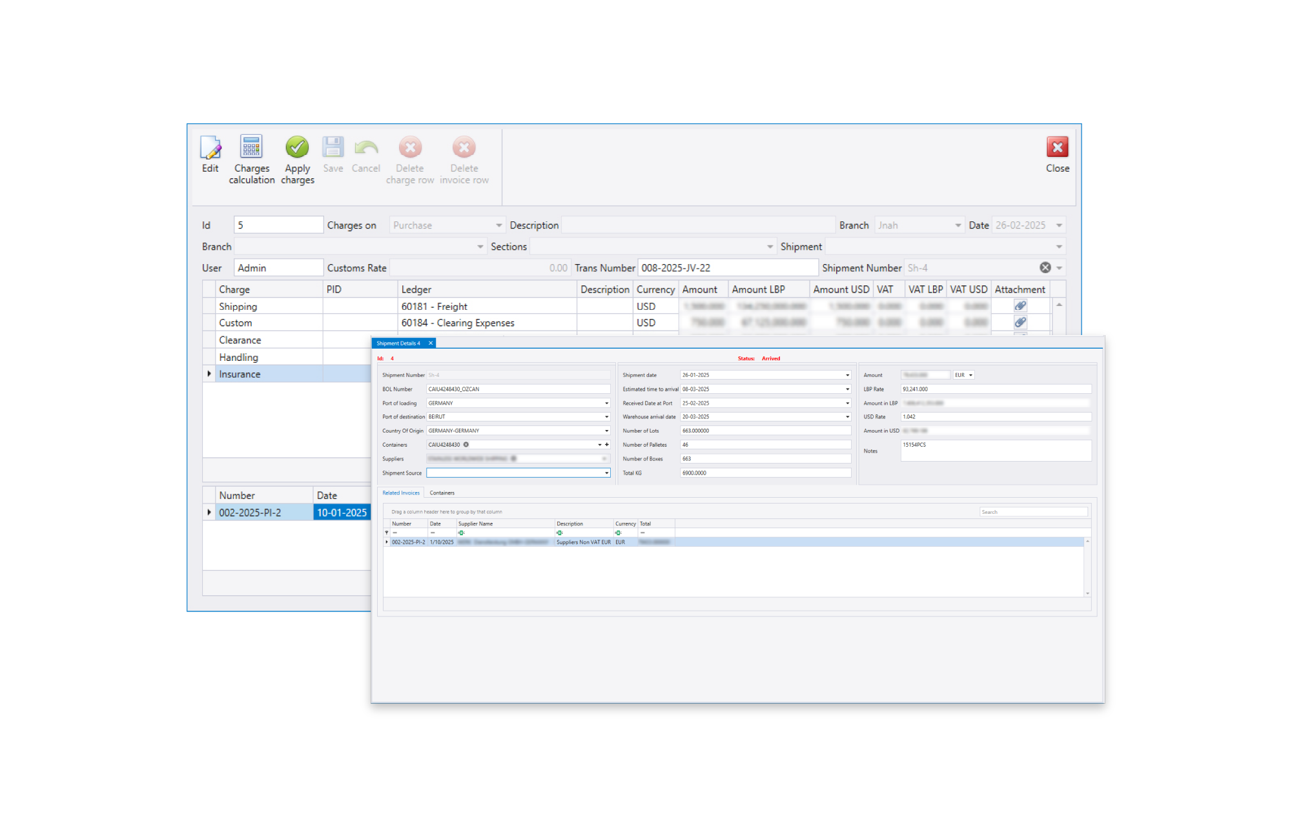Open Port of destination BEIRUT dropdown
Screen dimensions: 1292x827
click(607, 417)
